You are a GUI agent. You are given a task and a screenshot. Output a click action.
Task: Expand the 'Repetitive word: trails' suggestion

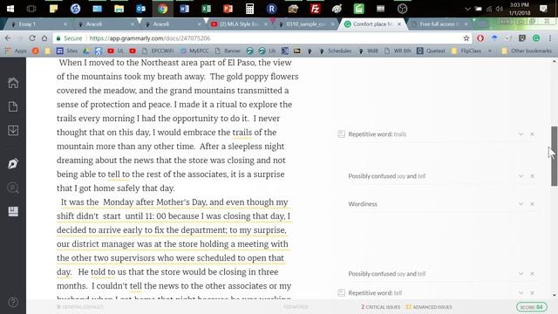521,134
